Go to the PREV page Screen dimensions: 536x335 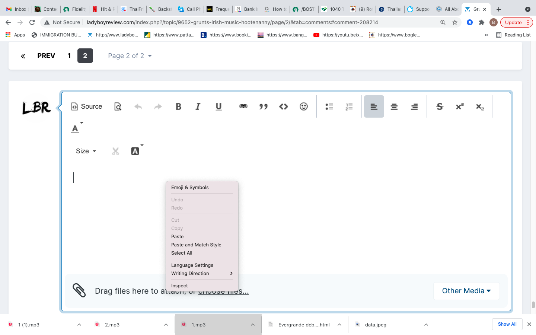(x=46, y=56)
